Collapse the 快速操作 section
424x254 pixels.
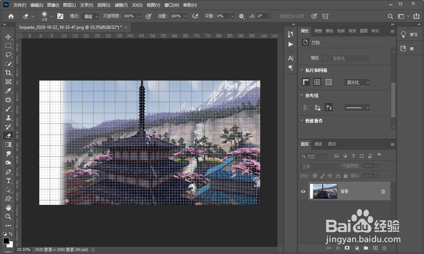(302, 120)
